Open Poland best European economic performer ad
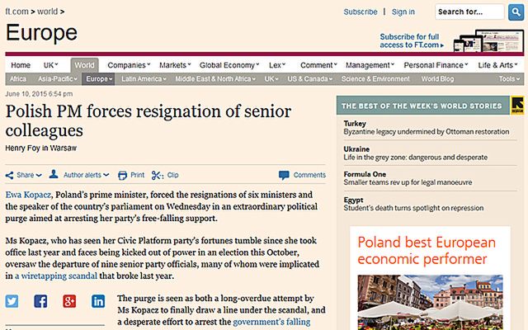Image resolution: width=528 pixels, height=330 pixels. pos(426,254)
